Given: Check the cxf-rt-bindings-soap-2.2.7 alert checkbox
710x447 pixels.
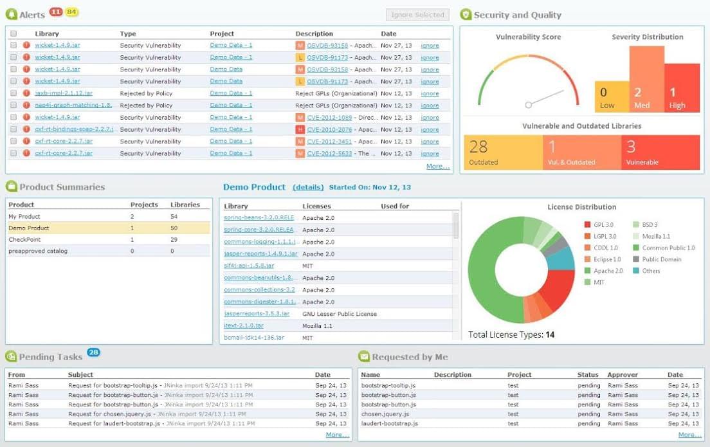Looking at the screenshot, I should tap(14, 129).
